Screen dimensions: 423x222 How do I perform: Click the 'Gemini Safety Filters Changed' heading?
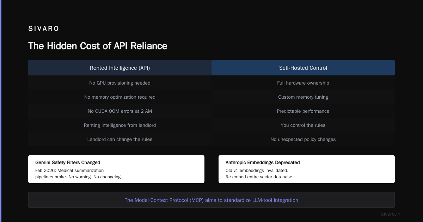(68, 162)
